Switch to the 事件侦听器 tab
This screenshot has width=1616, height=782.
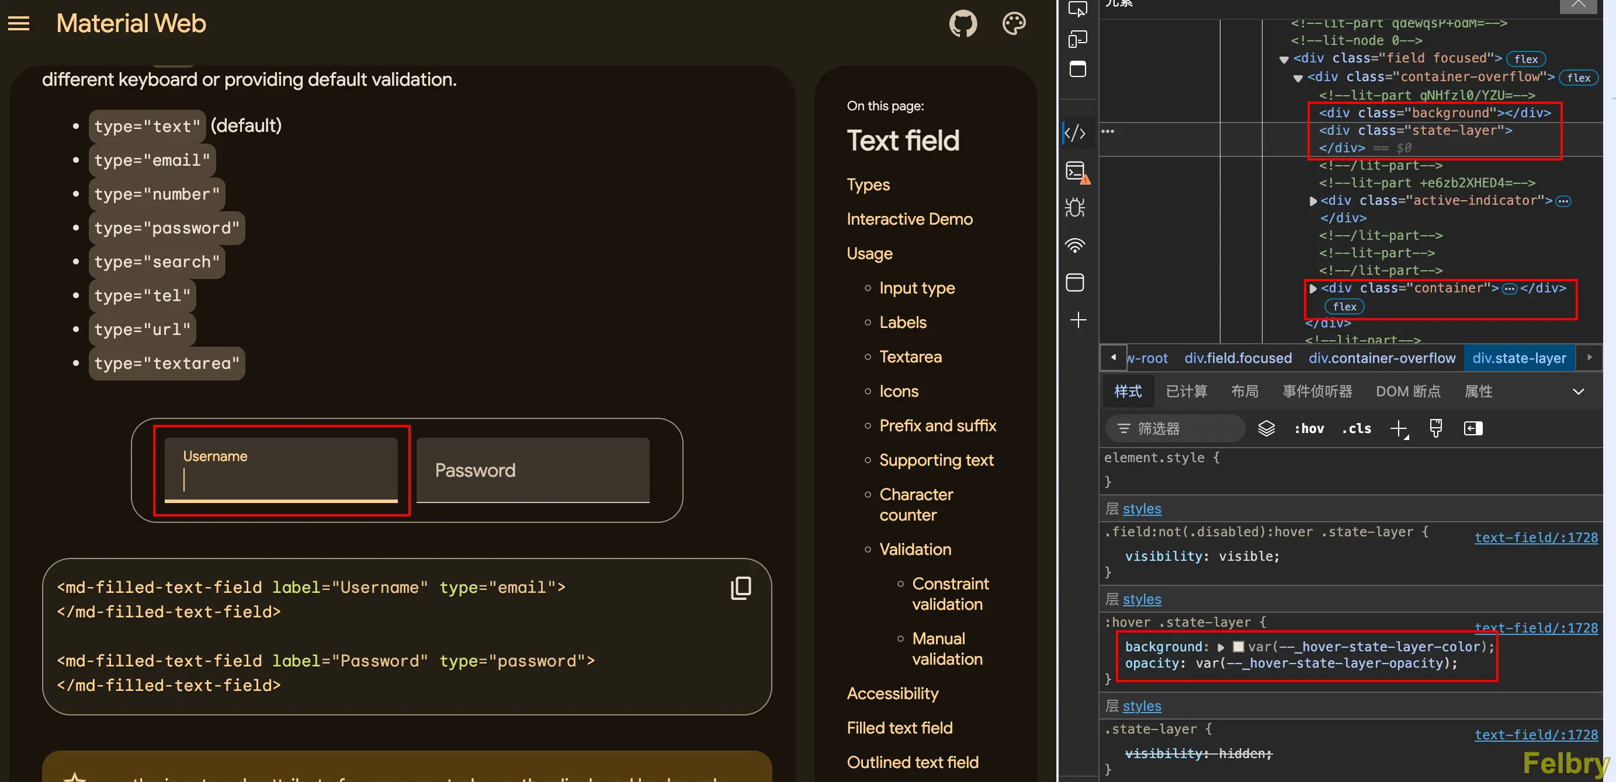(1317, 392)
